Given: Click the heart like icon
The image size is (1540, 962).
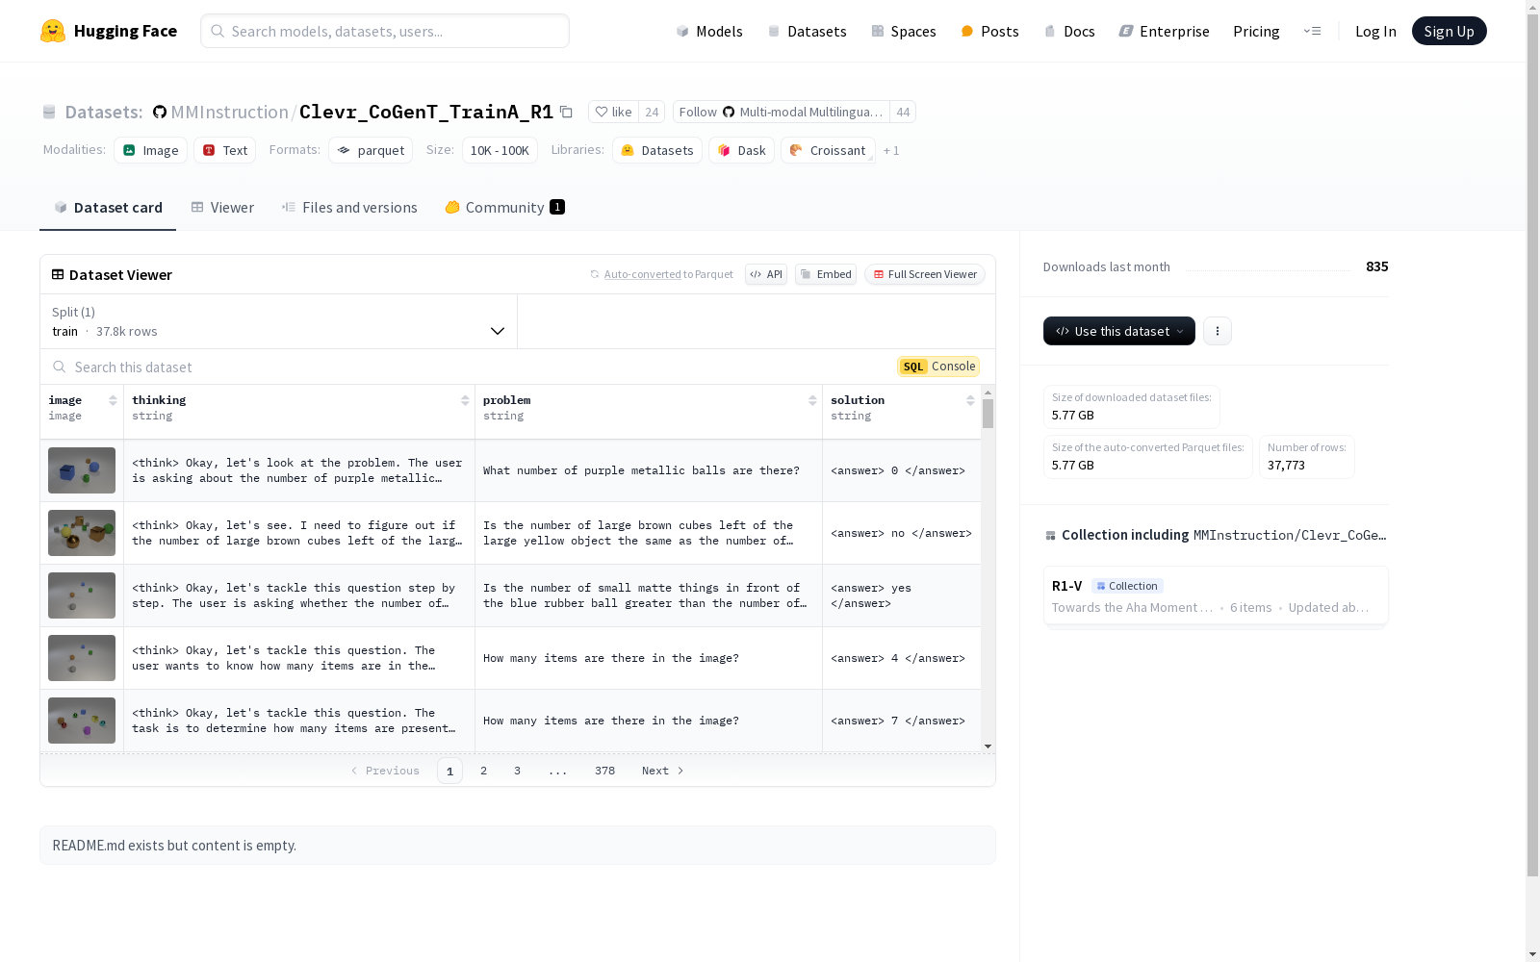Looking at the screenshot, I should 602,112.
